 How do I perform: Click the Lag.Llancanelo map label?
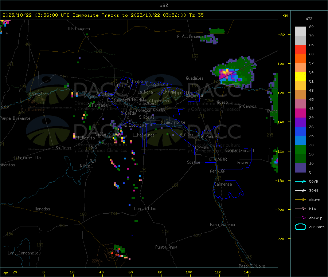pyautogui.click(x=23, y=253)
